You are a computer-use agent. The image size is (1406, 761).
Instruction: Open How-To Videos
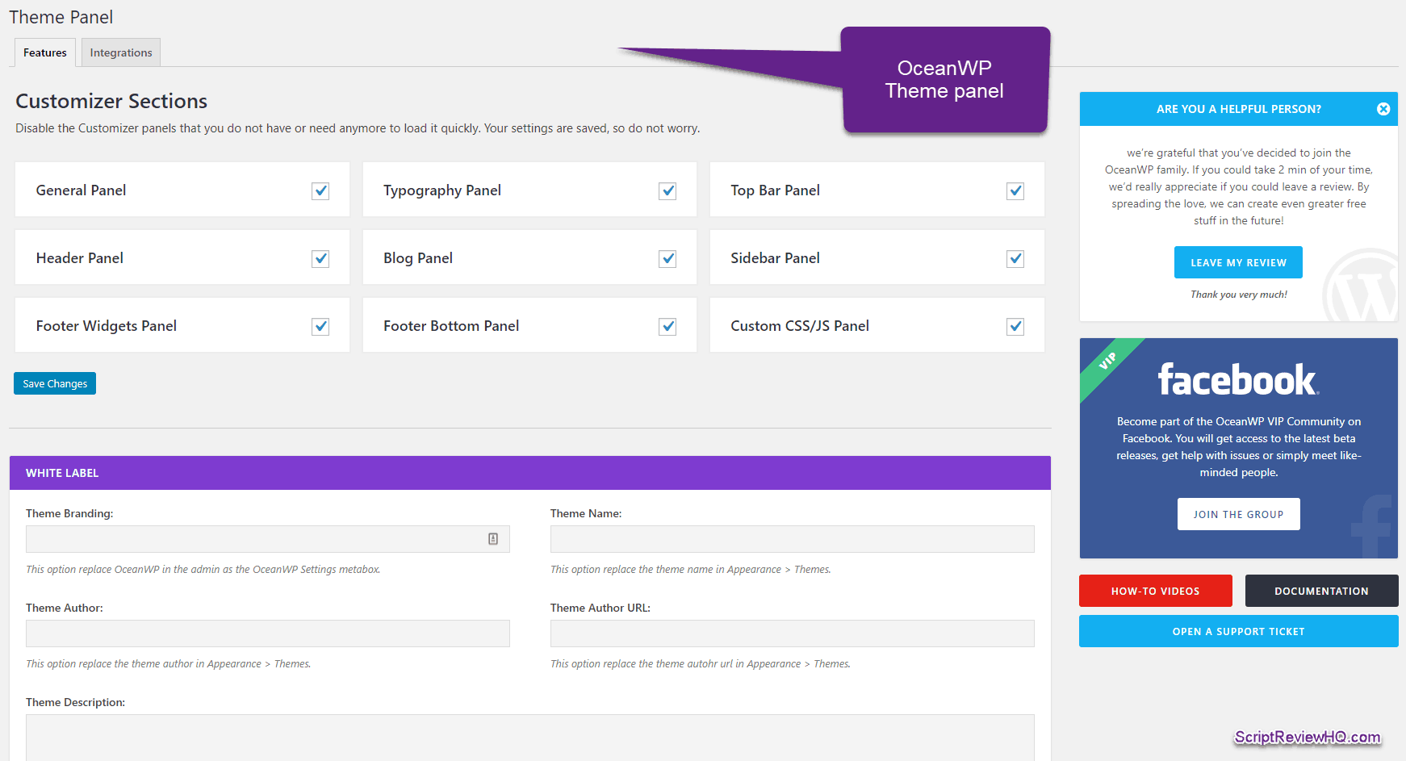1155,591
